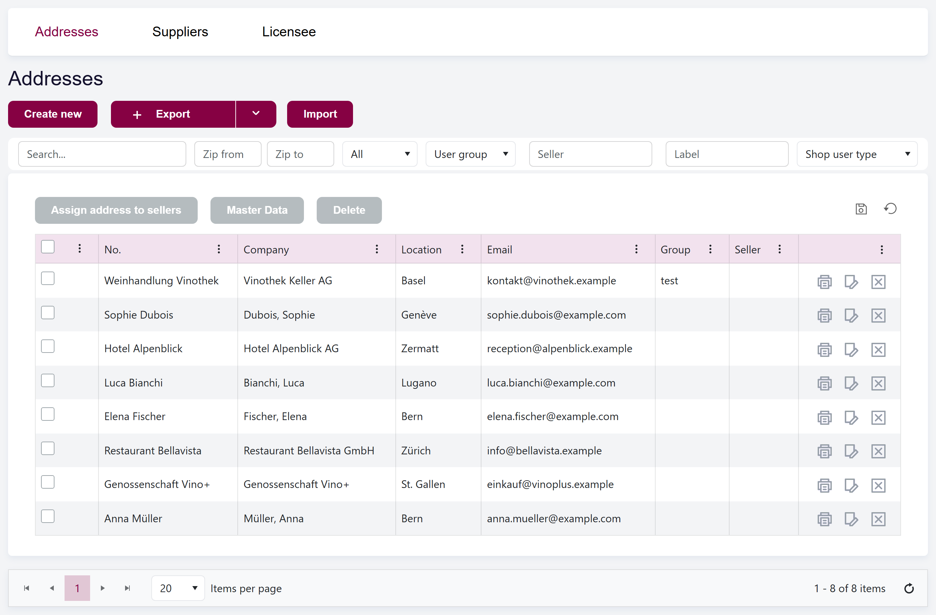
Task: Delete the Weinhandlung Vinothek row via X icon
Action: 878,282
